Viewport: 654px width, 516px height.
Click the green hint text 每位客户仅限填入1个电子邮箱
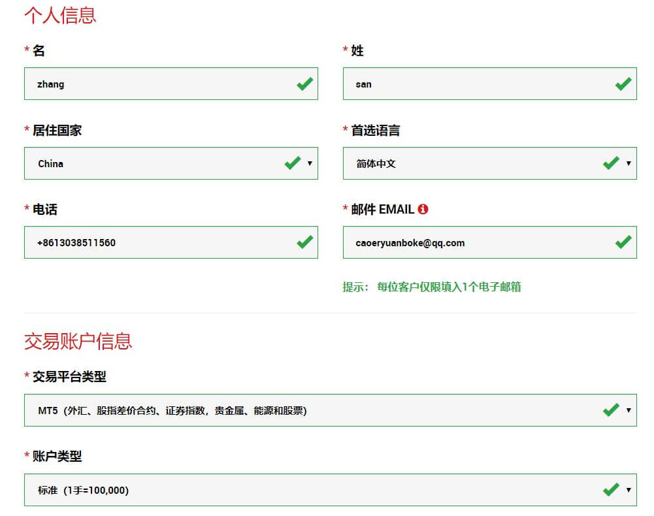(449, 287)
